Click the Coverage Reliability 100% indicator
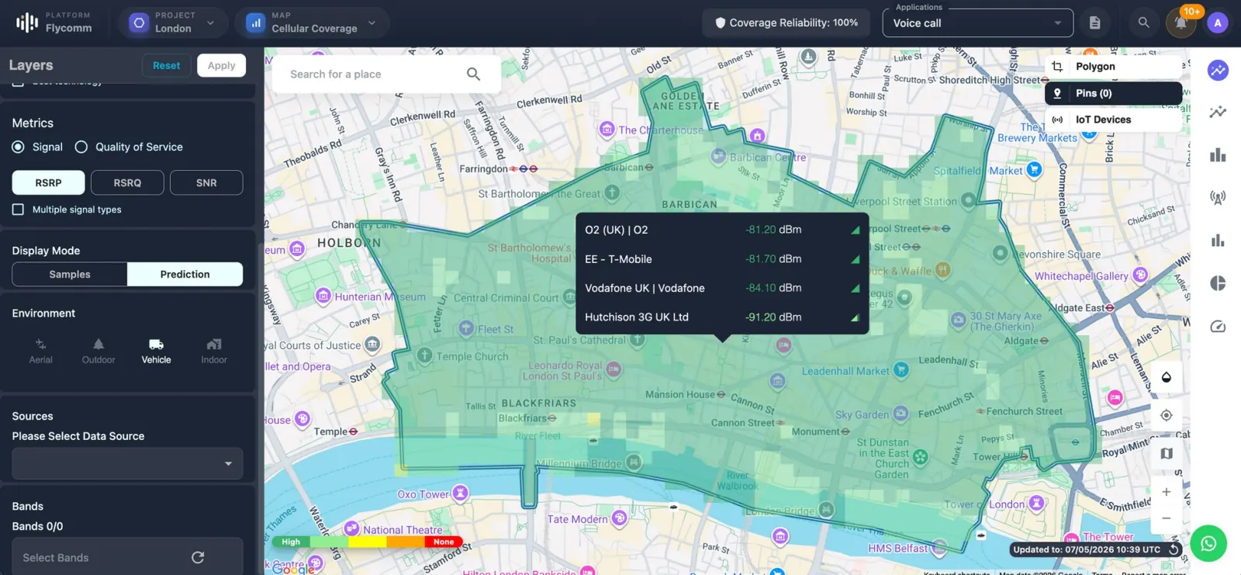The image size is (1241, 575). pos(786,23)
